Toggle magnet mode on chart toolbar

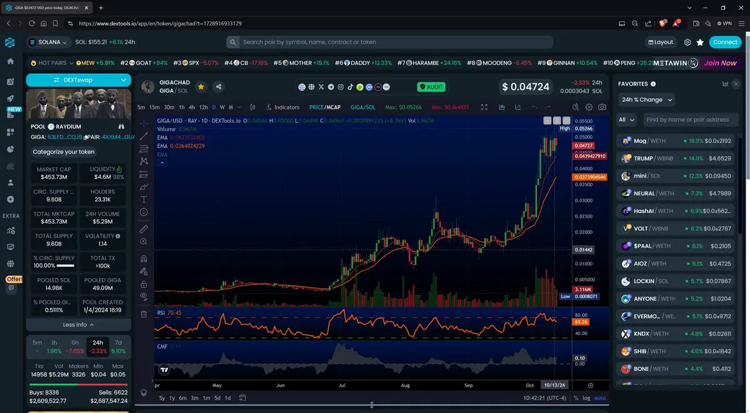144,258
